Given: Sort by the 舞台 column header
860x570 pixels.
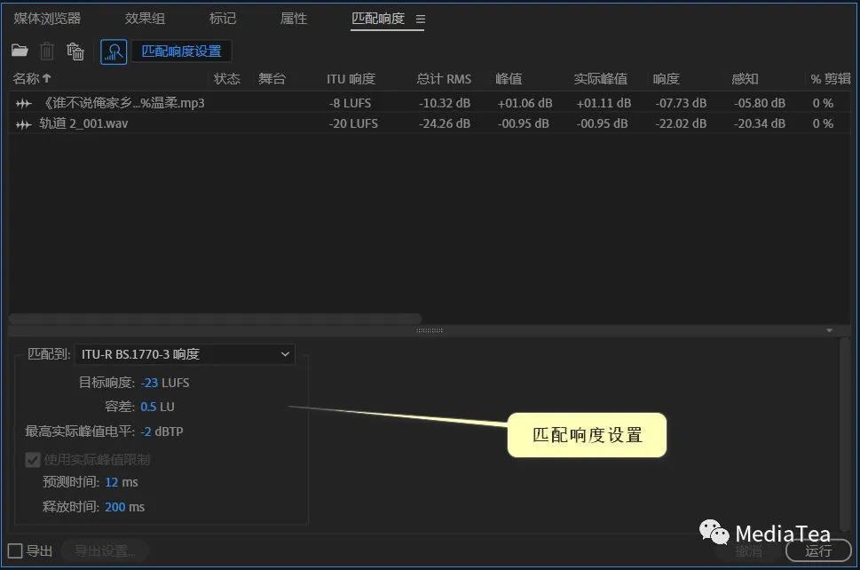Looking at the screenshot, I should [272, 79].
